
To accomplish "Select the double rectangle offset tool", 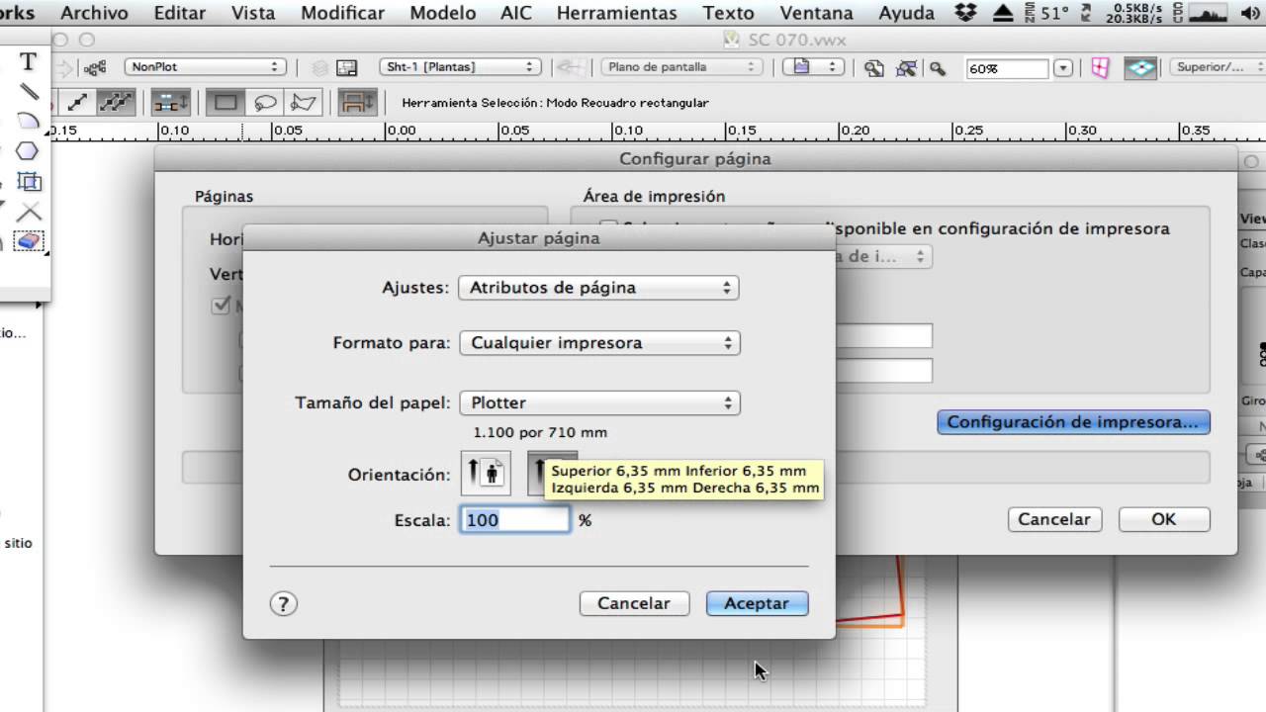I will 29,182.
